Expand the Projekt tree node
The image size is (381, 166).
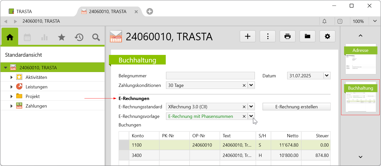point(11,96)
